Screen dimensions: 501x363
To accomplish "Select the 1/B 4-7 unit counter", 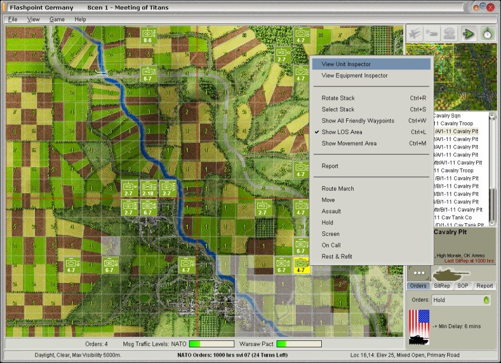I will (71, 266).
